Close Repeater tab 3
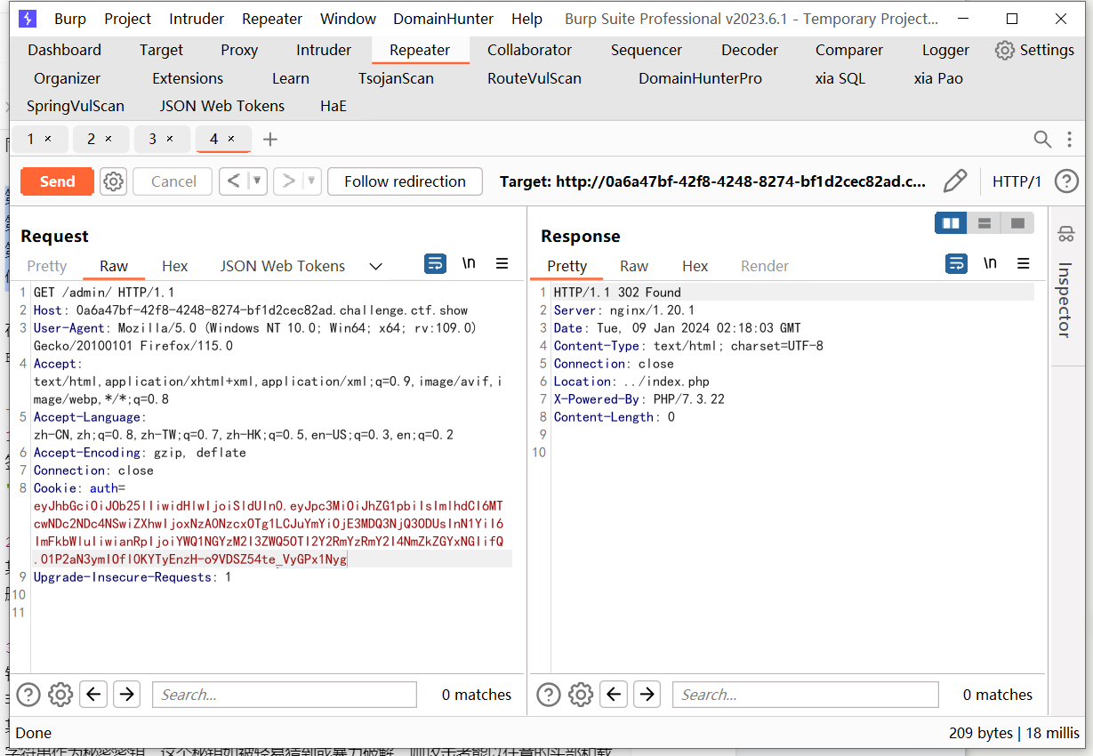The height and width of the screenshot is (756, 1093). point(170,139)
